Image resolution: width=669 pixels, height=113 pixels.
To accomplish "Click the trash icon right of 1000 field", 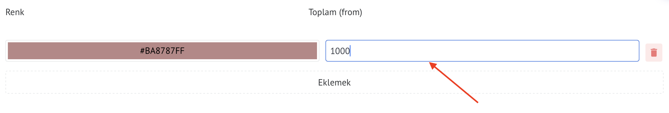I will click(x=654, y=52).
